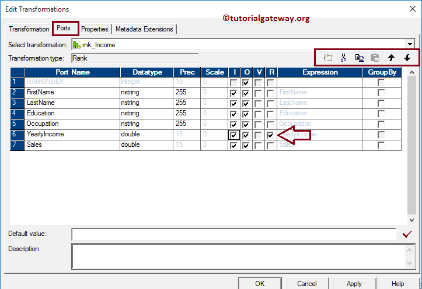Click the Transformation type Rank field
The width and height of the screenshot is (422, 289).
tap(135, 58)
